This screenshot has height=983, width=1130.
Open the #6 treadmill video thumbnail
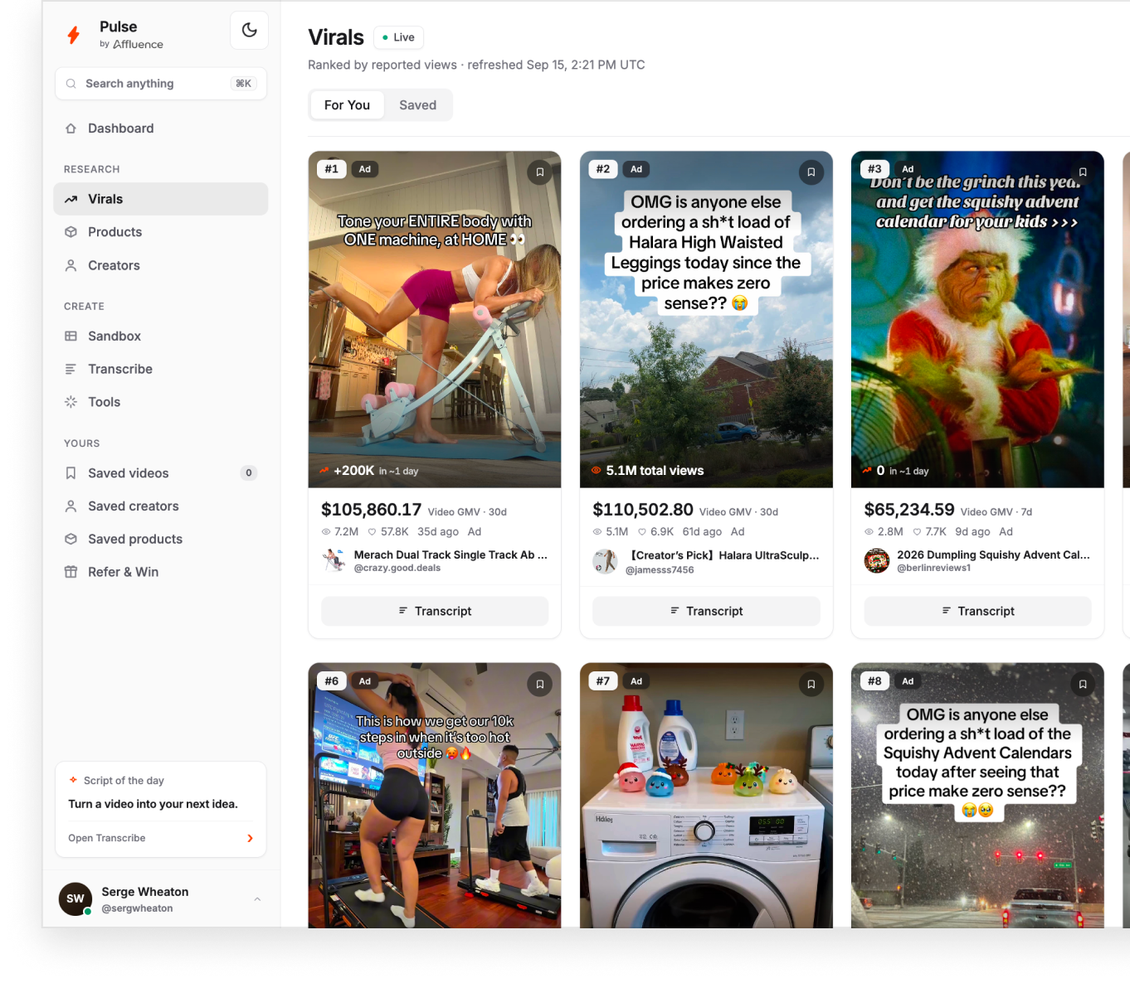435,796
